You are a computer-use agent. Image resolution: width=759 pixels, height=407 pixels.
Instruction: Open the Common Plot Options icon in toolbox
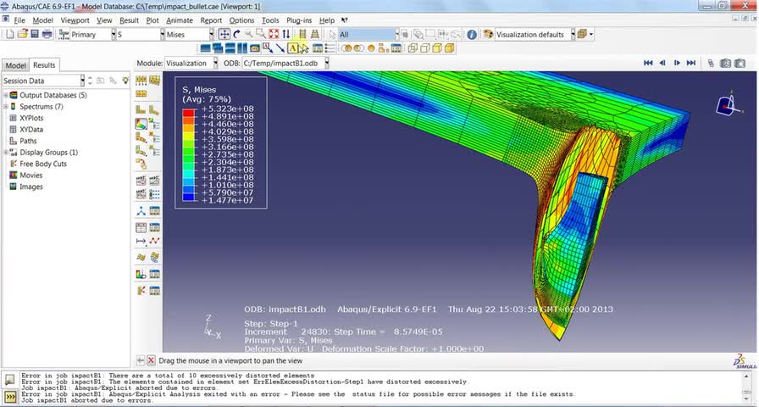pos(141,80)
